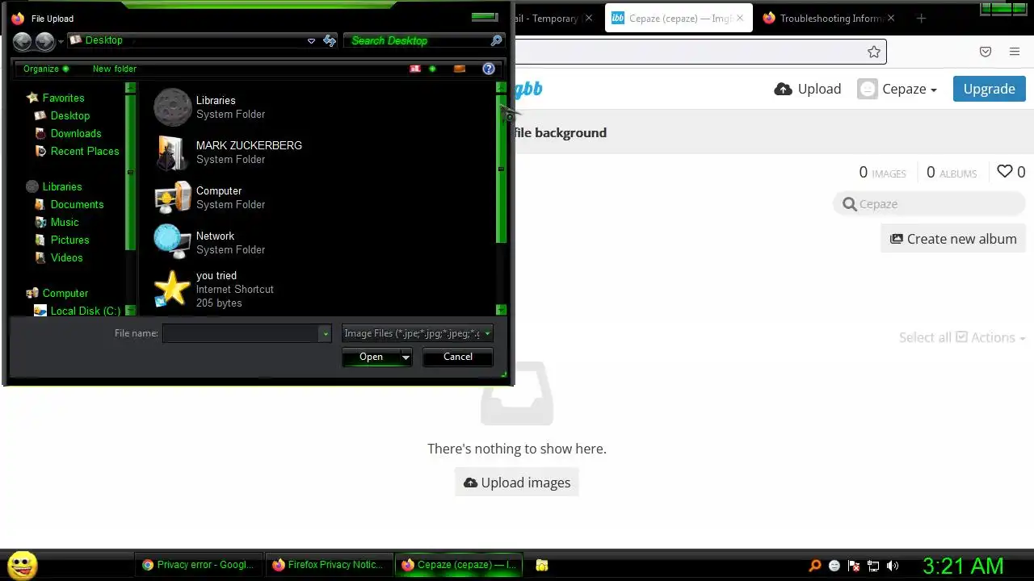The width and height of the screenshot is (1034, 581).
Task: Switch to Firefox Privacy Notice taskbar item
Action: 329,565
